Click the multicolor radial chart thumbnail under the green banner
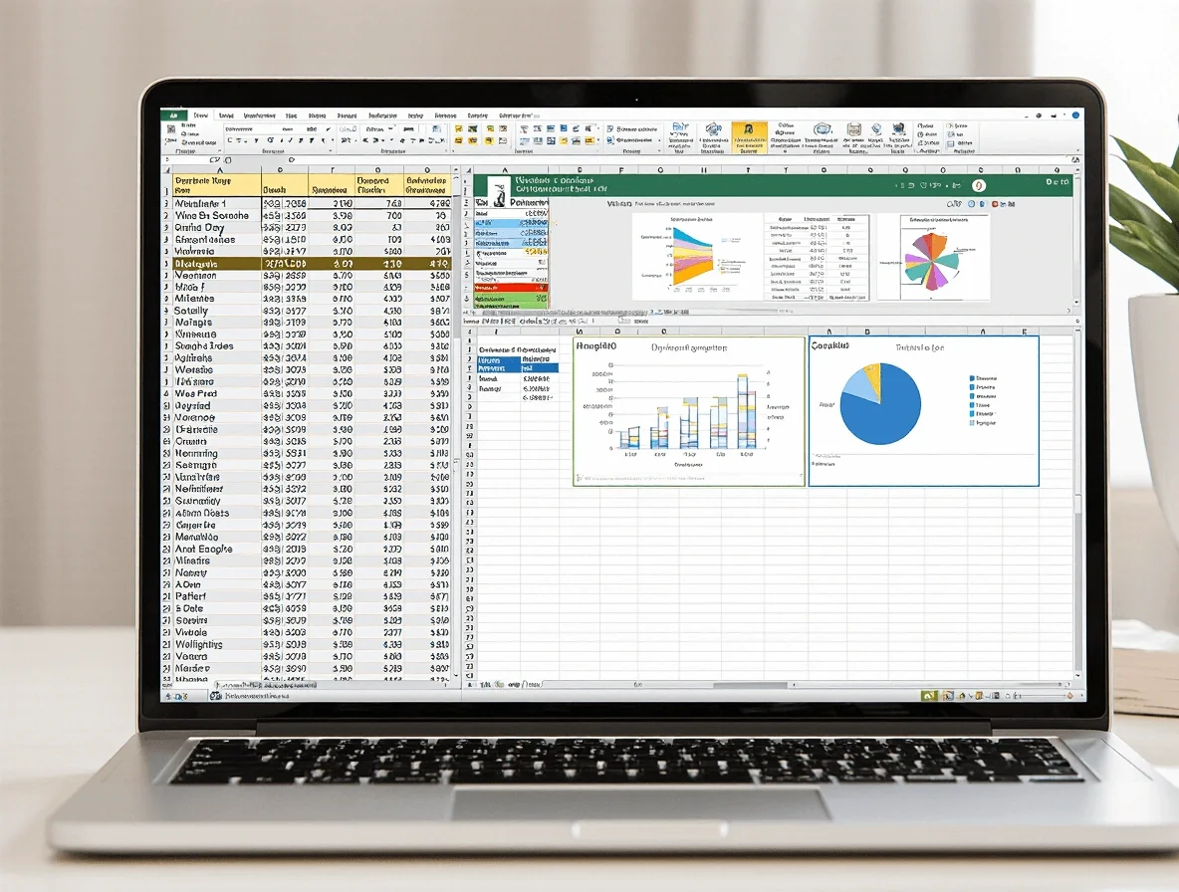This screenshot has height=892, width=1179. (933, 256)
